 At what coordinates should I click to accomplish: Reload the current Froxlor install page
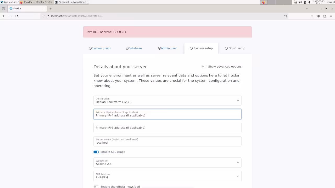point(17,16)
